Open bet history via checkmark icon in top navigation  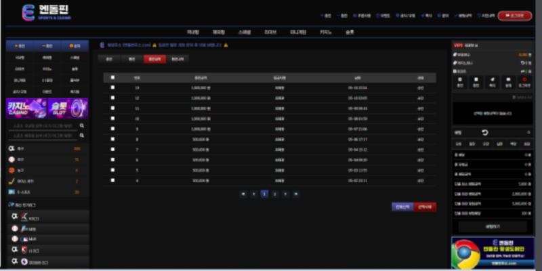click(463, 16)
